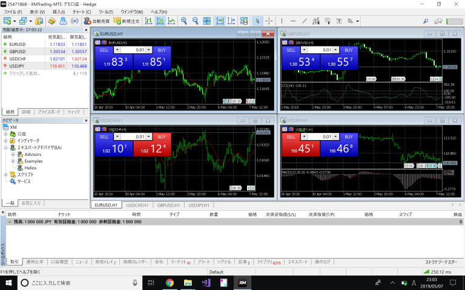The width and height of the screenshot is (465, 290).
Task: Launch Chrome from the Windows taskbar
Action: (x=170, y=283)
